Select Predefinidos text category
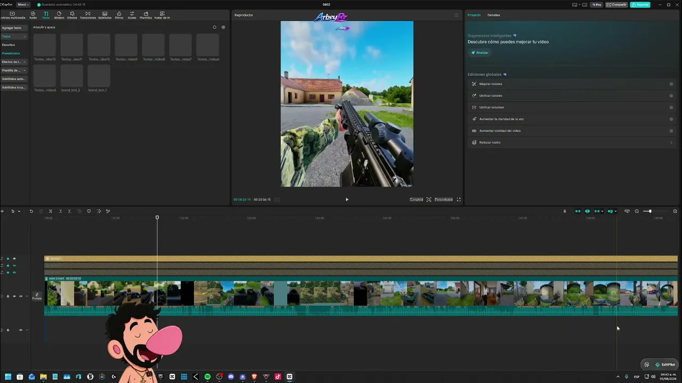This screenshot has height=383, width=682. [x=11, y=53]
